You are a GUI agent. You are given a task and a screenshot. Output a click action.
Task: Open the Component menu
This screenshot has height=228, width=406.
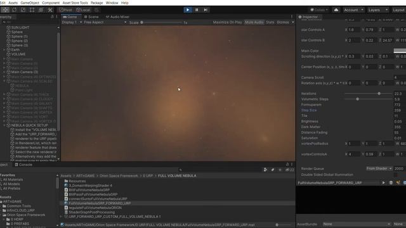pos(51,3)
